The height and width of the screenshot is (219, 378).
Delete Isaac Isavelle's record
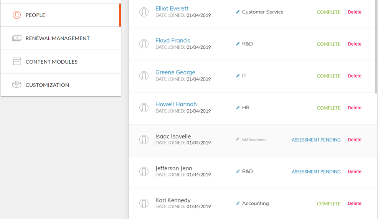coord(354,140)
